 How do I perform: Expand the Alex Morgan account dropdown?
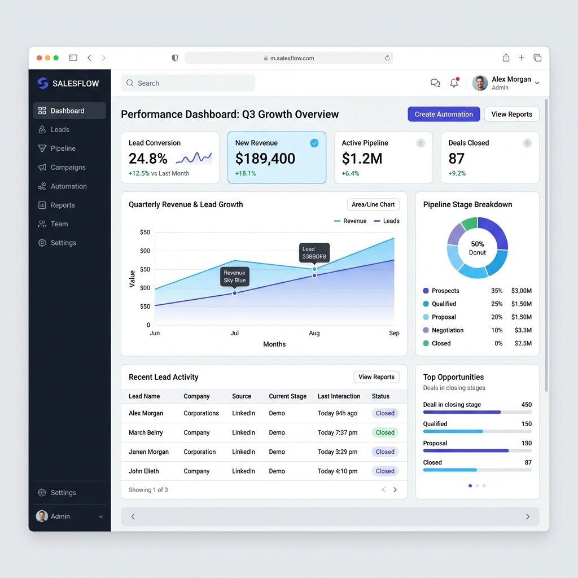click(x=537, y=83)
